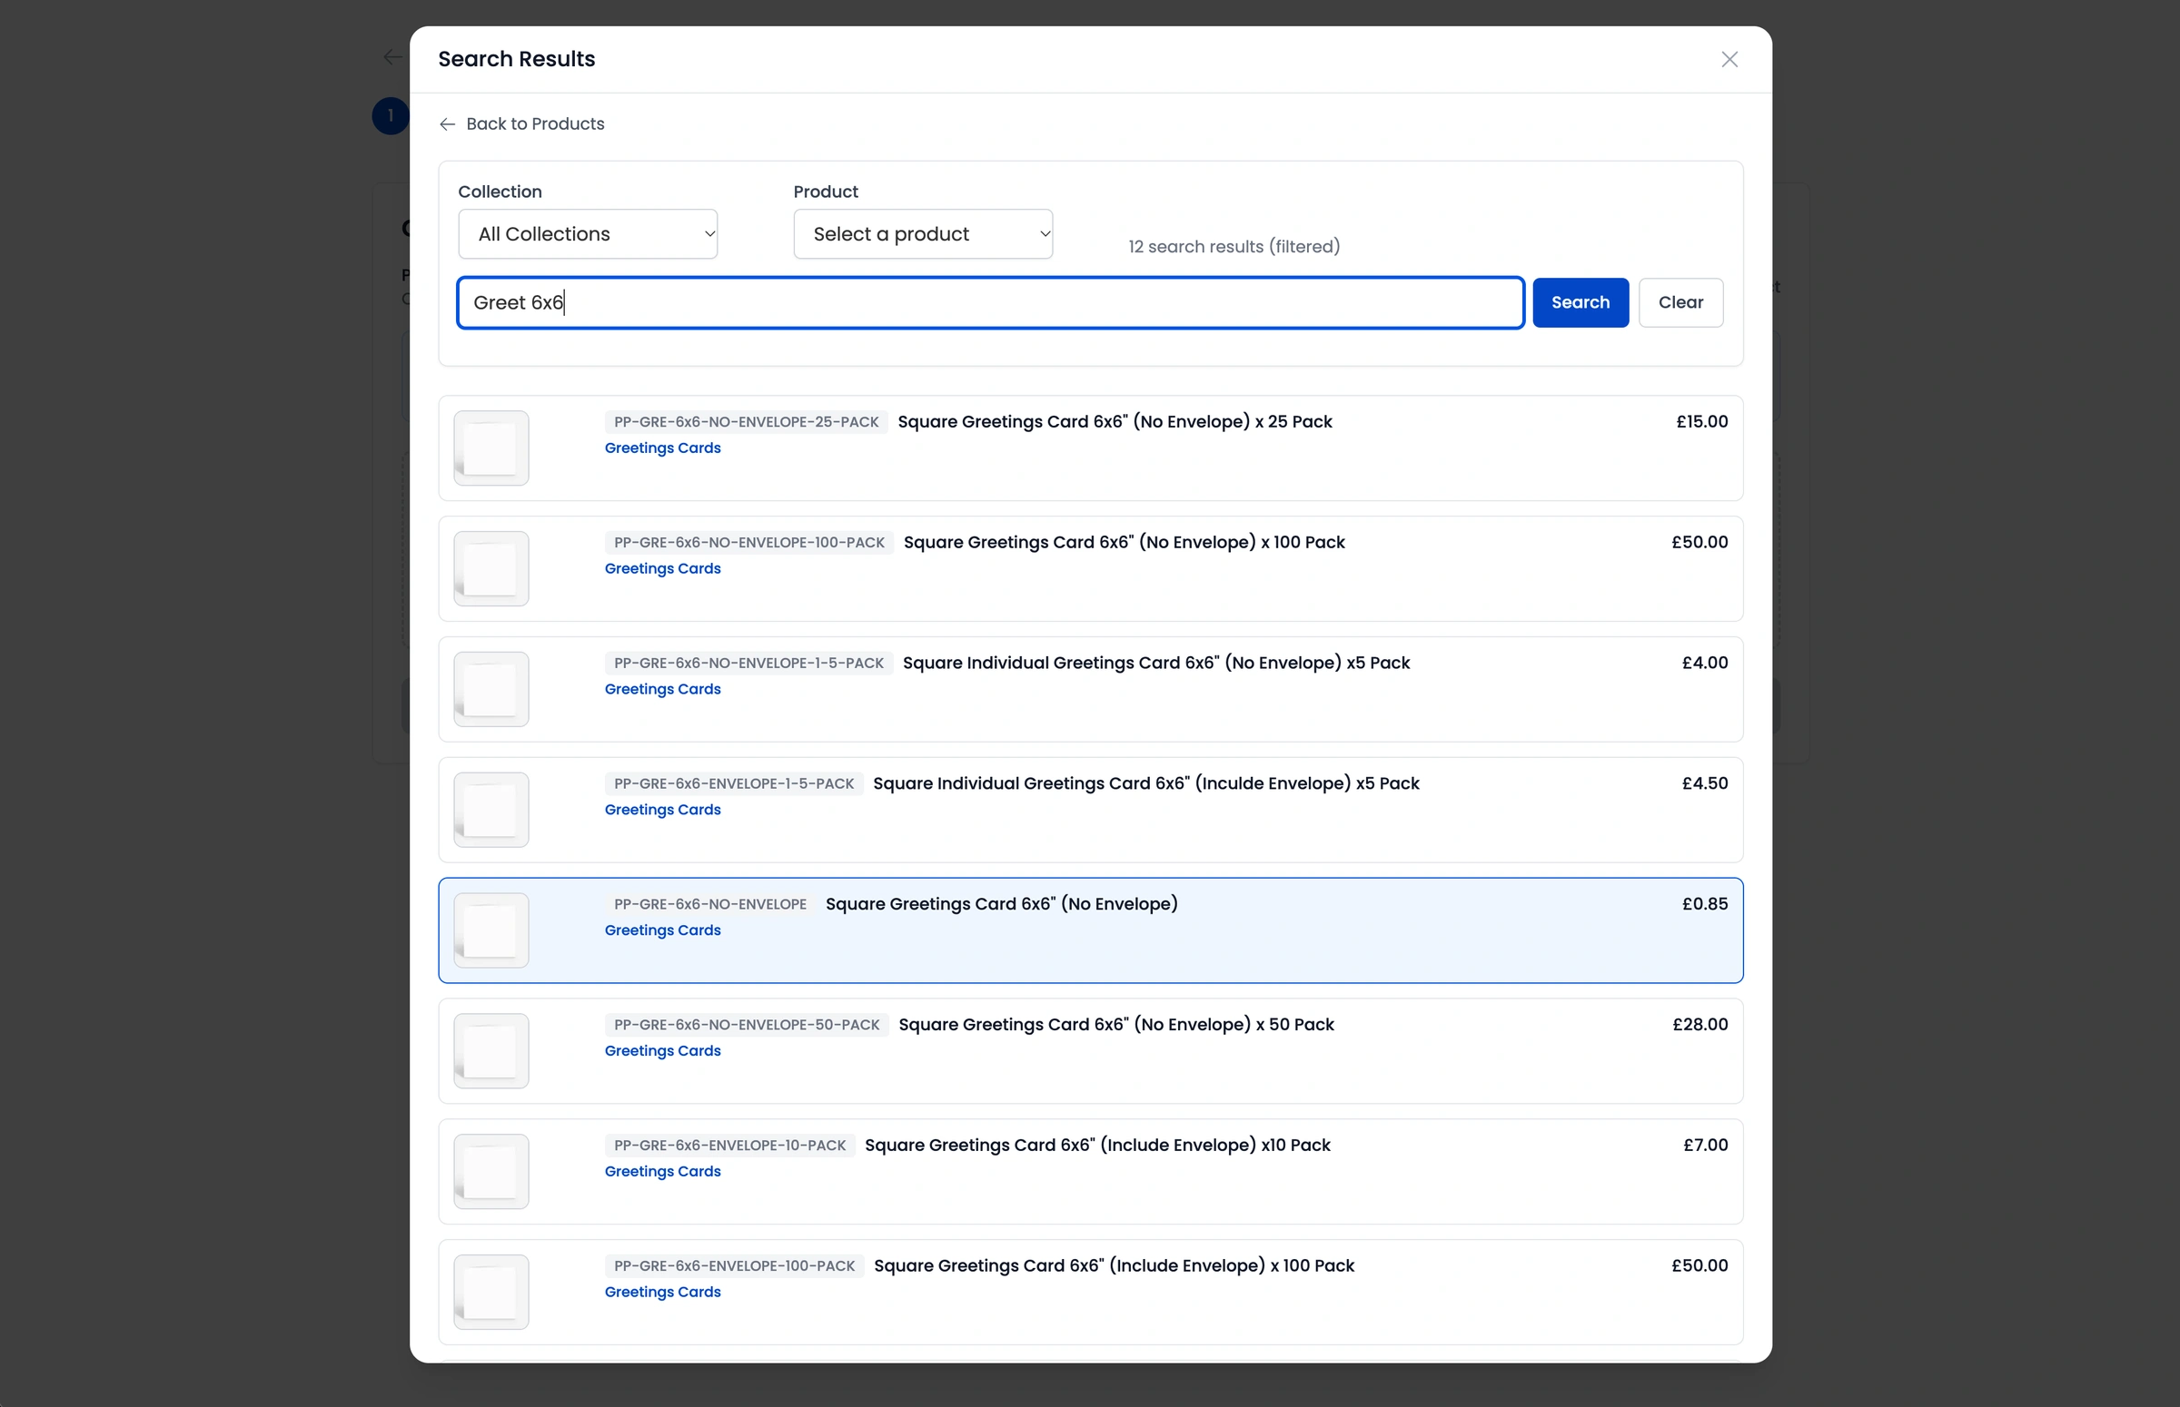Click thumbnail of Inculde Envelope x5 Pack
The image size is (2180, 1407).
tap(490, 810)
